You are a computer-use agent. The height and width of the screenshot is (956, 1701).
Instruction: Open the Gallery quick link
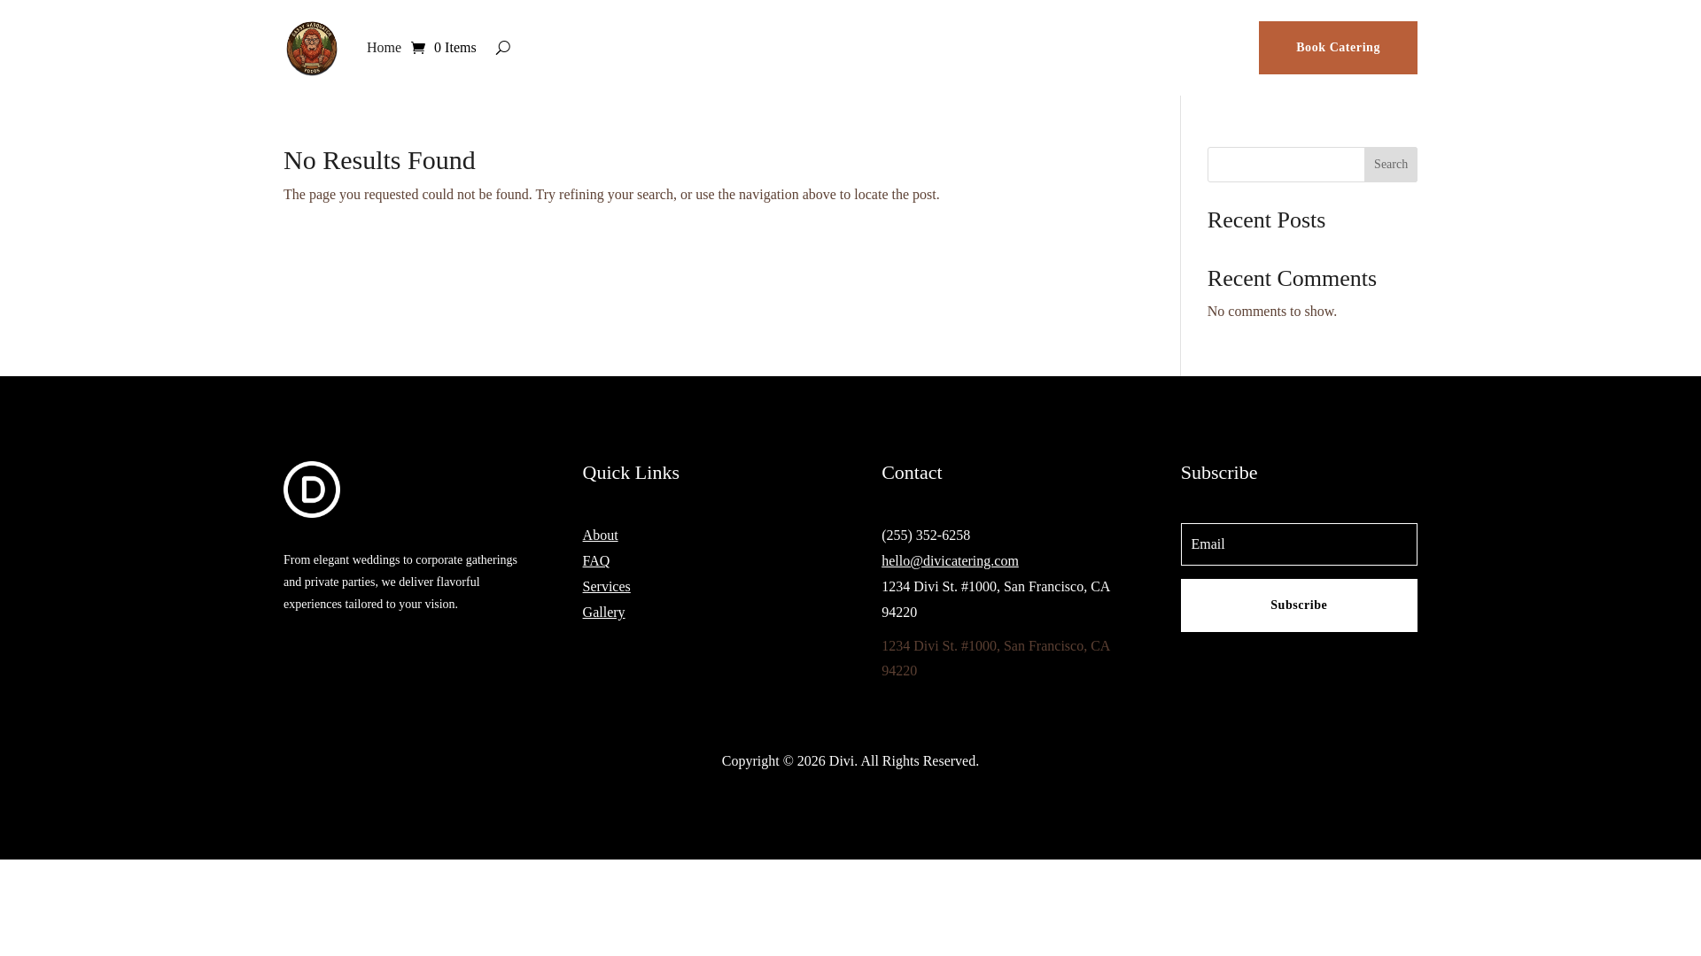603,613
